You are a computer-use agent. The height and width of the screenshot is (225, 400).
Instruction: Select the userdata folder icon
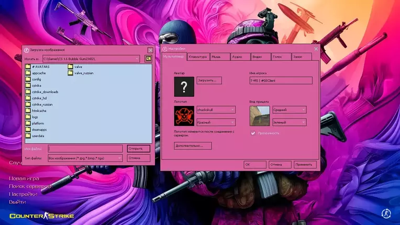[x=28, y=136]
